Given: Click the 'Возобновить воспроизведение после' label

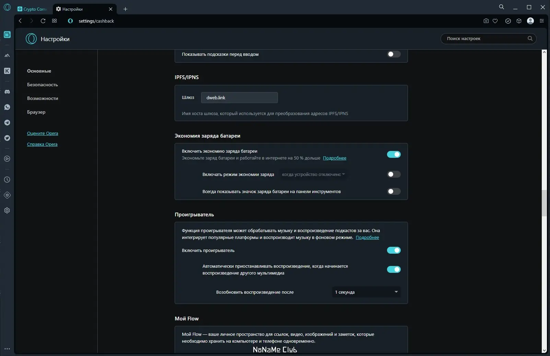Looking at the screenshot, I should point(255,292).
